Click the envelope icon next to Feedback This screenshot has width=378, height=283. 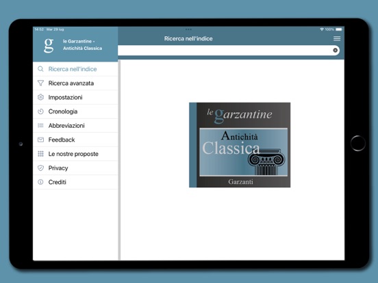pyautogui.click(x=40, y=139)
